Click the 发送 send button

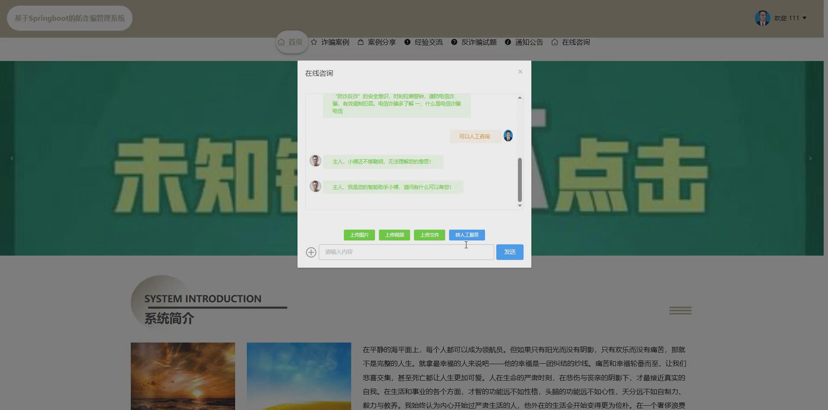coord(510,252)
